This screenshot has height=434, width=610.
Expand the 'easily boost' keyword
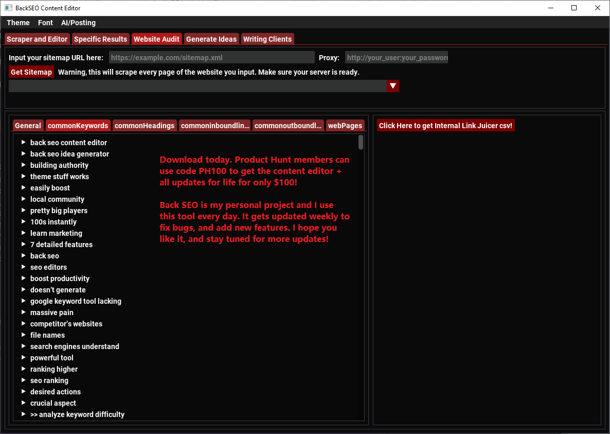pos(23,187)
